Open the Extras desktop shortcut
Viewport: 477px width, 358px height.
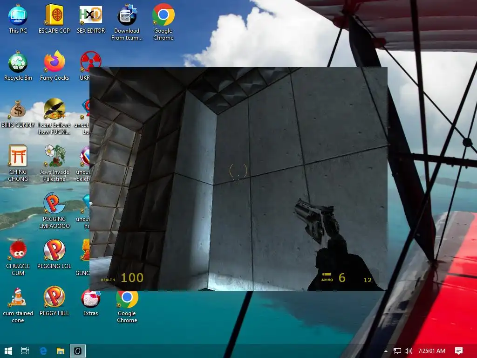pyautogui.click(x=91, y=303)
